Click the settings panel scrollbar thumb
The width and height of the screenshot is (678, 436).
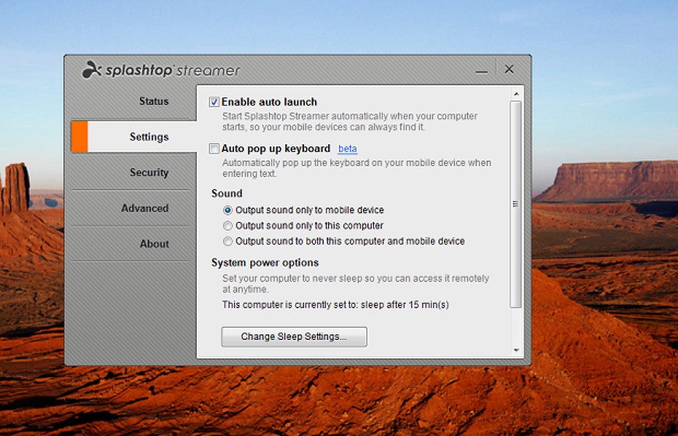pos(515,204)
